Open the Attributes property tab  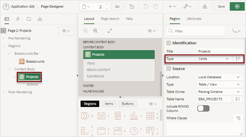pyautogui.click(x=194, y=19)
